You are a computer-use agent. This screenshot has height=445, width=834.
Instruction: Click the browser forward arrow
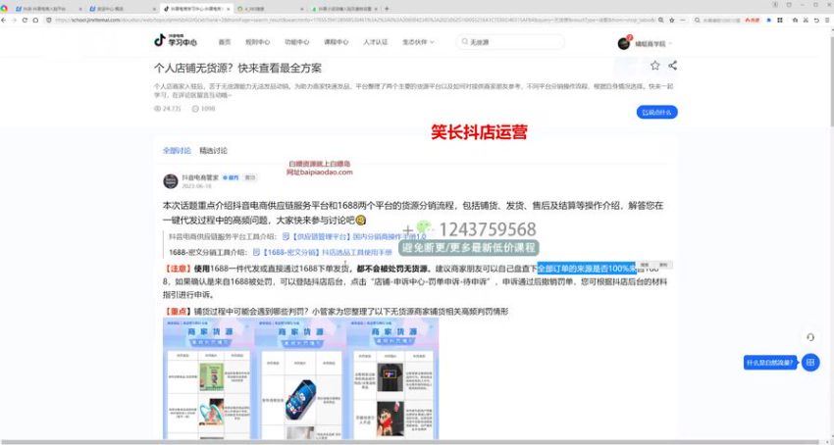14,20
